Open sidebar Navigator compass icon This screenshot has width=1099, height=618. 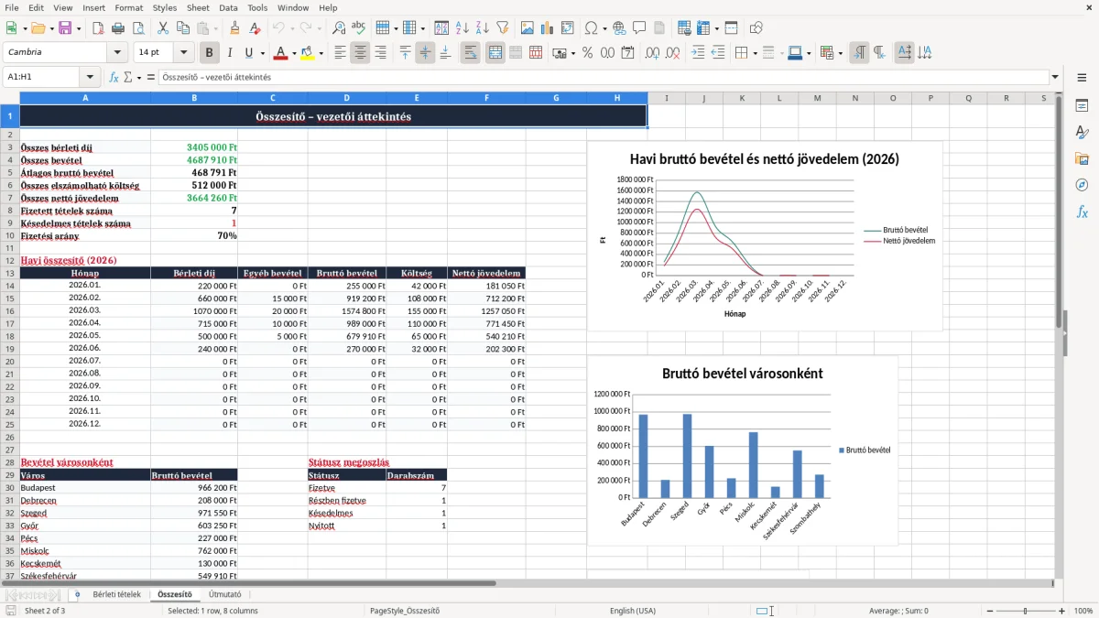tap(1082, 185)
